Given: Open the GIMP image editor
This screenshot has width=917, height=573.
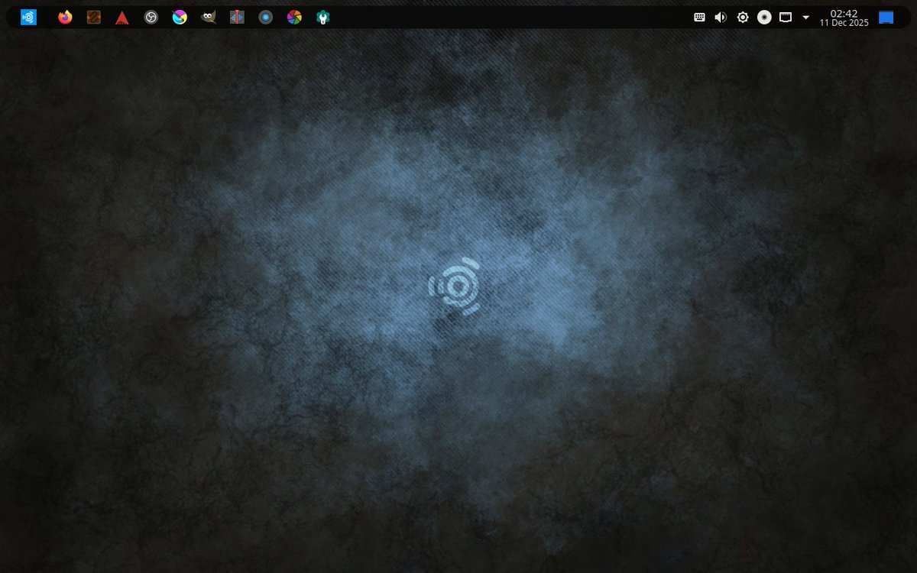Looking at the screenshot, I should click(x=208, y=16).
